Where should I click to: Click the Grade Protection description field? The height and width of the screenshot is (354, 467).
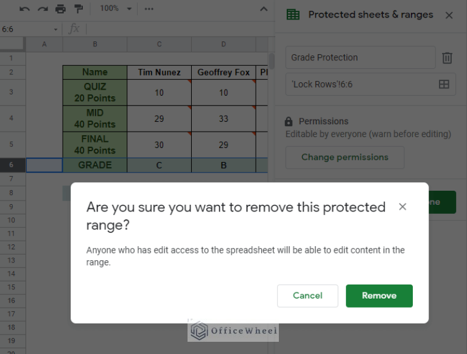coord(360,58)
